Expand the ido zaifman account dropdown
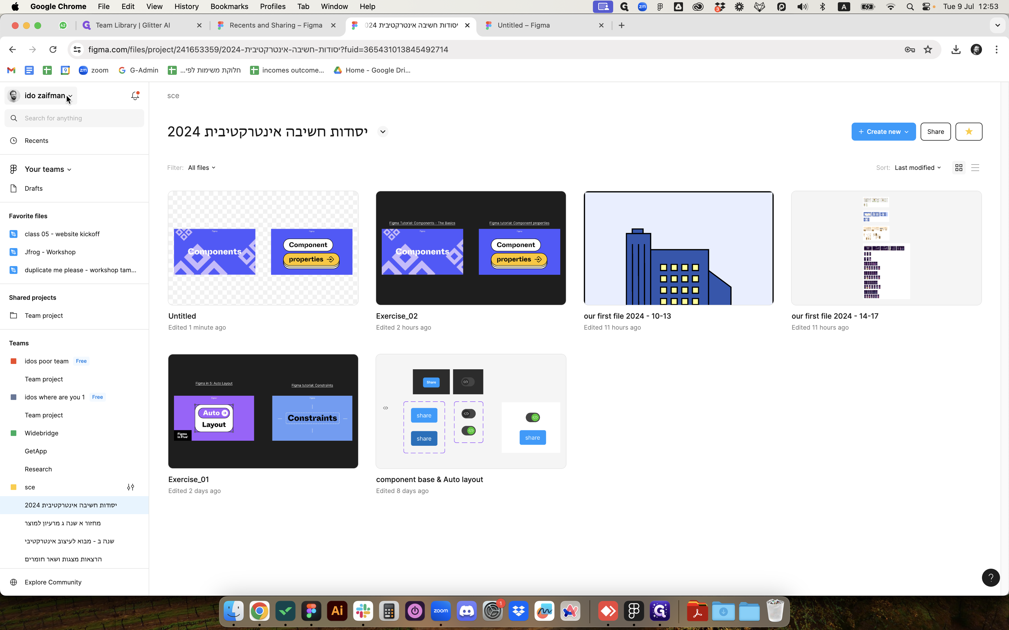The height and width of the screenshot is (630, 1009). [x=41, y=96]
